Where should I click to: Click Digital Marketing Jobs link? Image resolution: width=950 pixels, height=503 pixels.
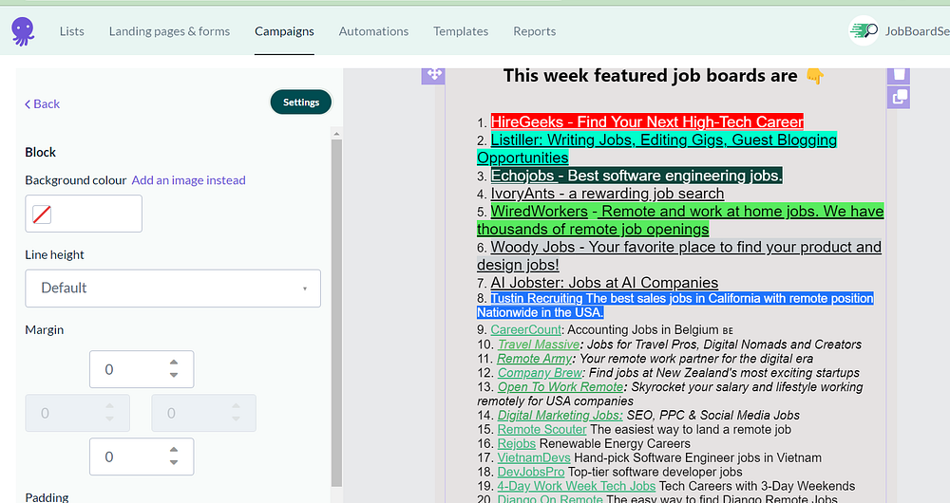click(560, 416)
